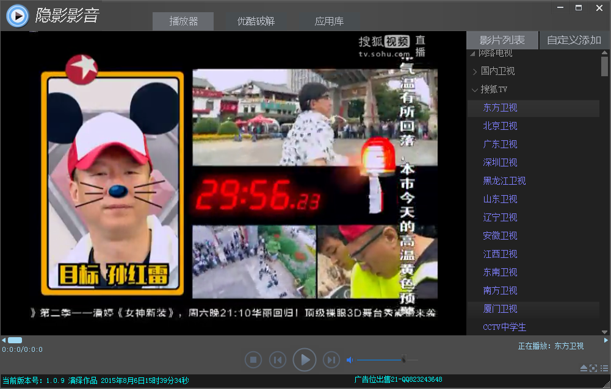Open the CCTV中学生 channel

tap(504, 327)
